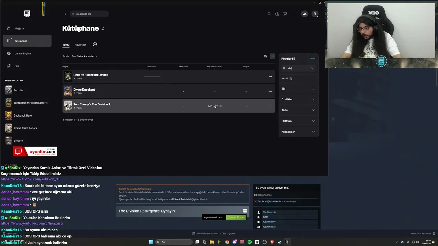
Task: Open the tiktok.com/@brkcn_38 chat link
Action: coord(30,179)
